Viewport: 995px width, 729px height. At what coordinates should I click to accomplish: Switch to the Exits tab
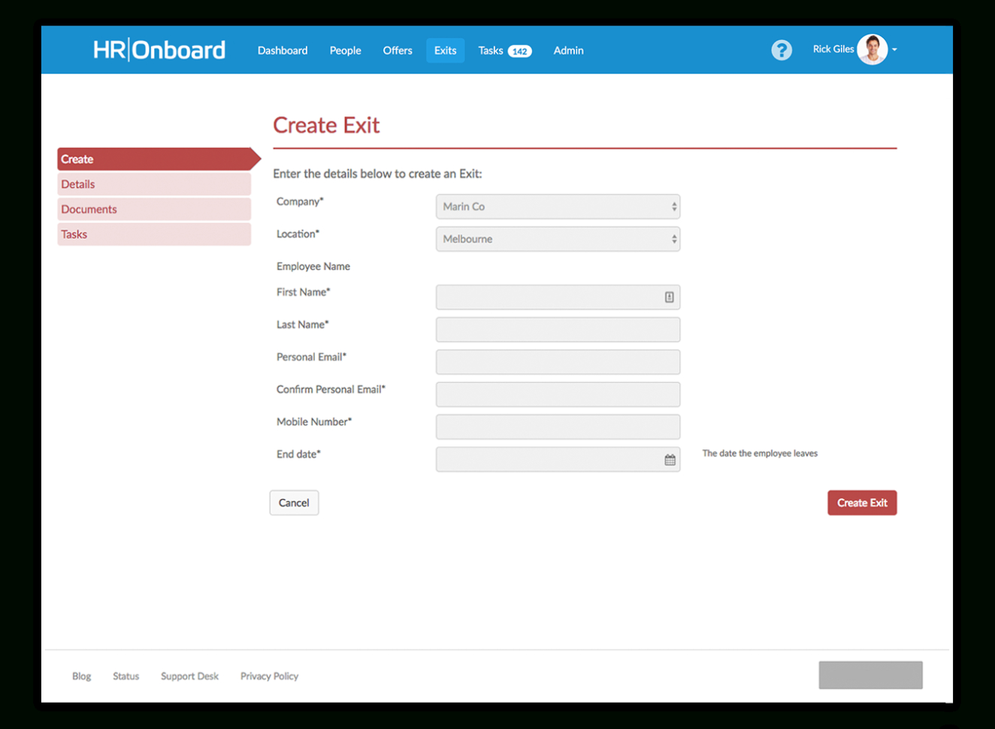coord(445,50)
